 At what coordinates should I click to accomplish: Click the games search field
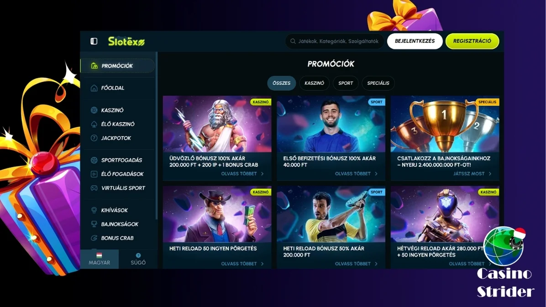pos(335,41)
